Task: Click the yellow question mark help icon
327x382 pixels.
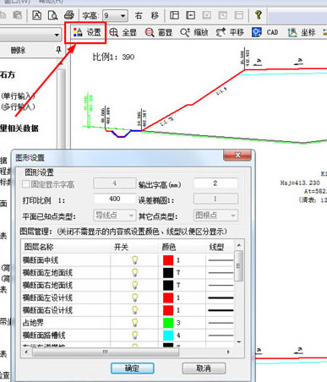Action: tap(259, 15)
